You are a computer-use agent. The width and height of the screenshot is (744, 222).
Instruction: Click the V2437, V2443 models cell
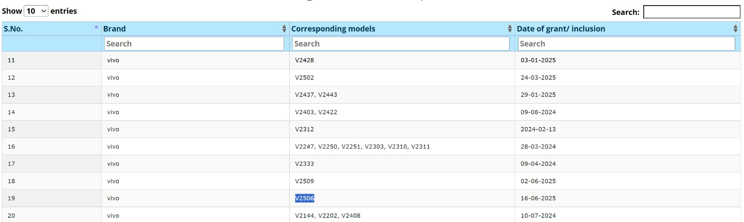point(316,95)
